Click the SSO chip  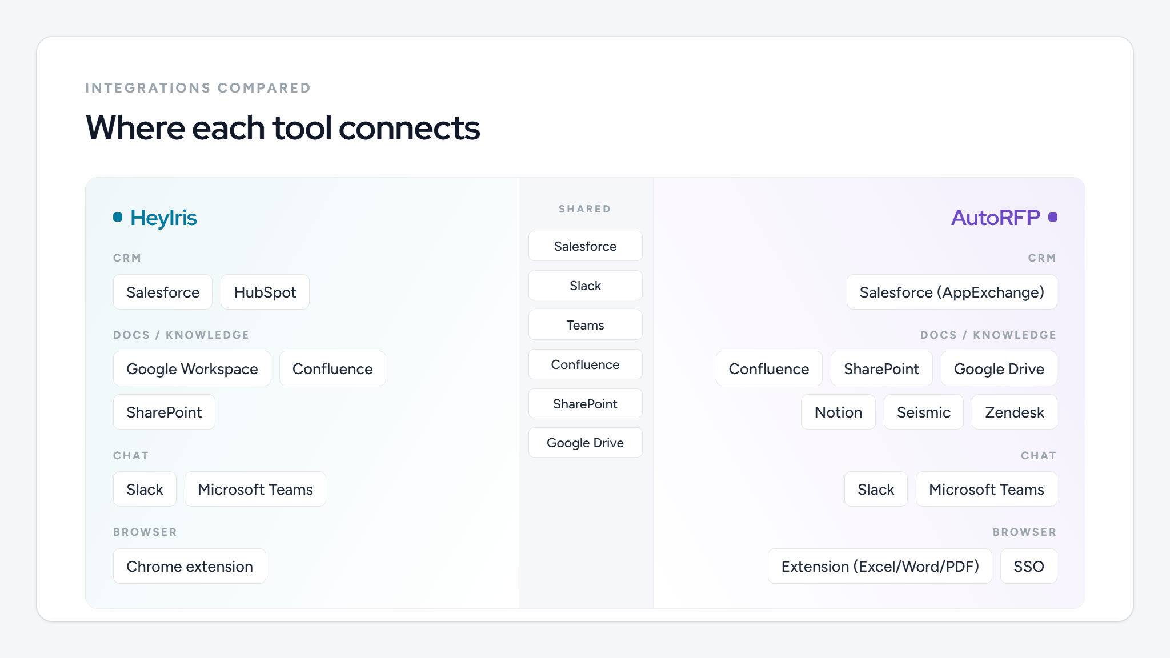pos(1029,566)
